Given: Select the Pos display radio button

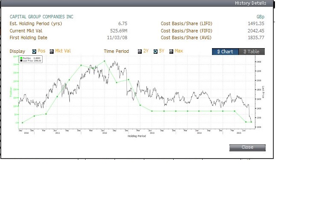Looking at the screenshot, I should click(34, 51).
